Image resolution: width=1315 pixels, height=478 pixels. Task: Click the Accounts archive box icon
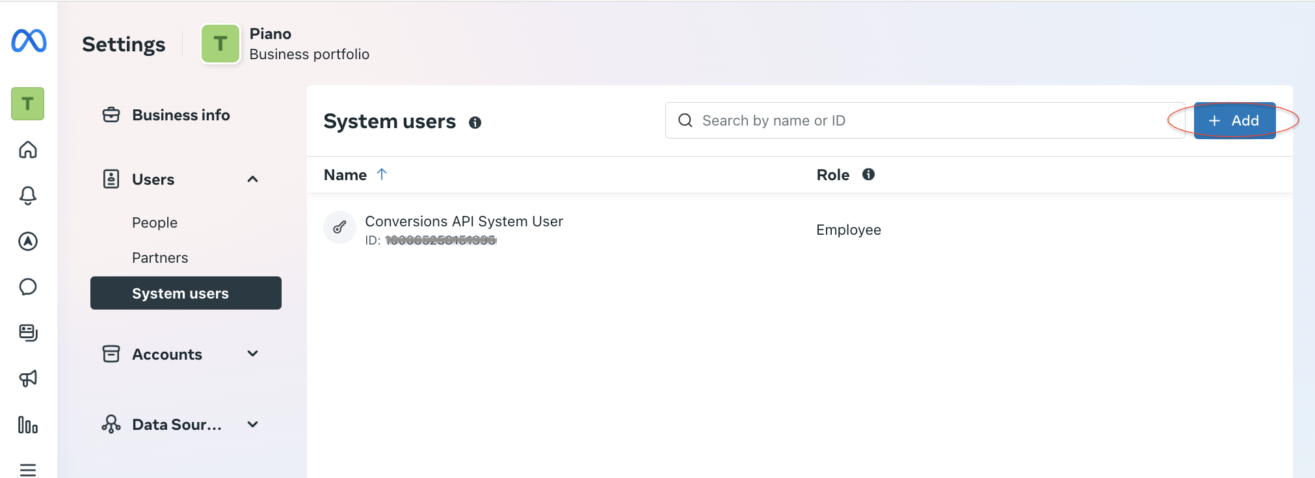coord(111,354)
